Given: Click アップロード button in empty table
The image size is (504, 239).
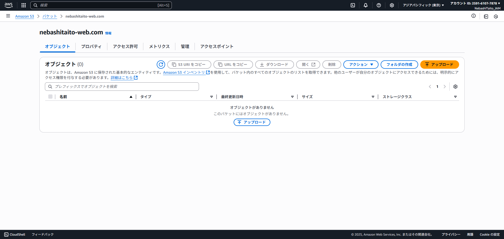Looking at the screenshot, I should tap(252, 122).
